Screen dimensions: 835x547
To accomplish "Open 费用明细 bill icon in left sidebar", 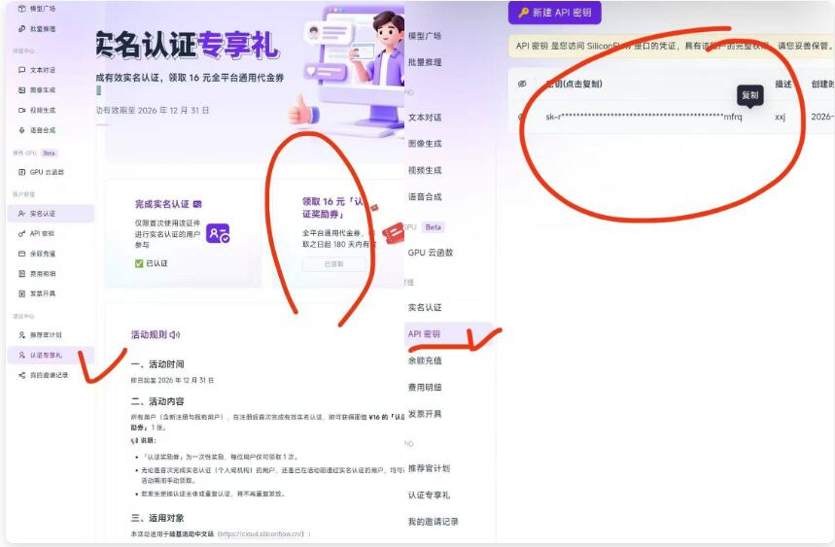I will (x=21, y=274).
